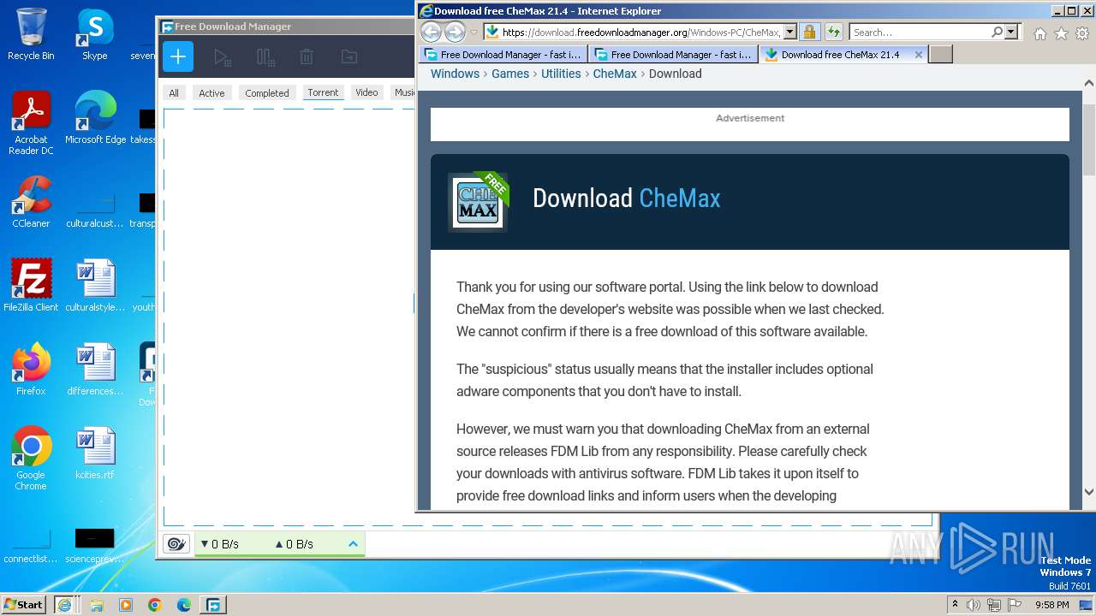Select the All filter in FDM

(x=174, y=93)
